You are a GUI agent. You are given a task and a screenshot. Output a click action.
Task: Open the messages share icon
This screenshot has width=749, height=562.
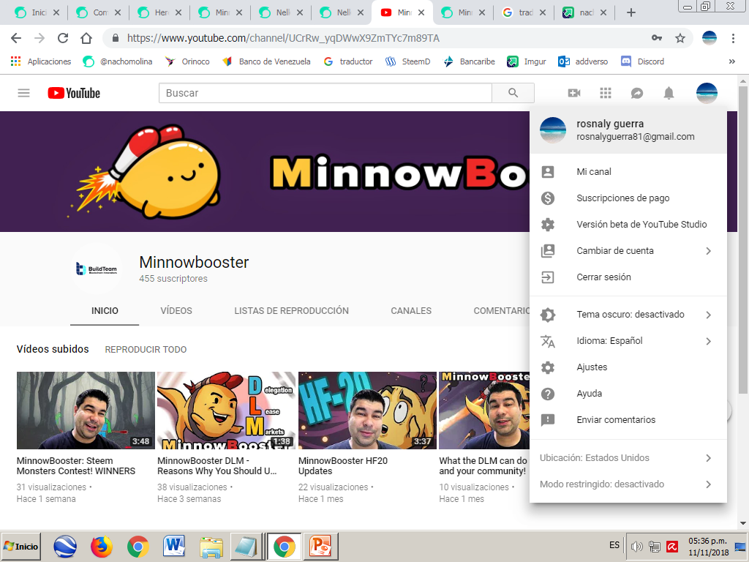click(x=637, y=93)
